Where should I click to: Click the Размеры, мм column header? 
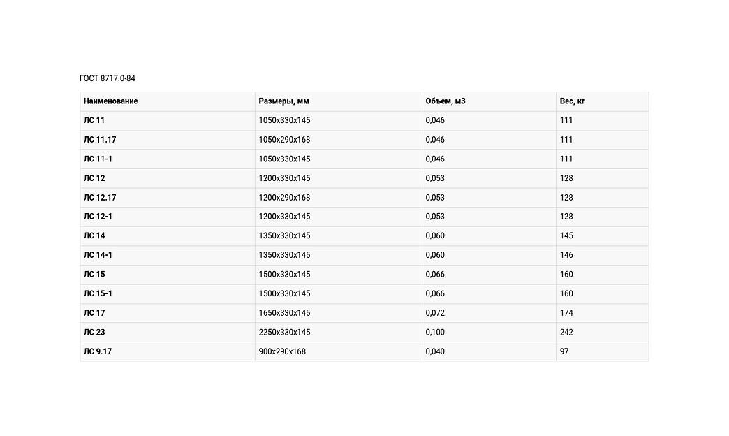click(x=283, y=101)
